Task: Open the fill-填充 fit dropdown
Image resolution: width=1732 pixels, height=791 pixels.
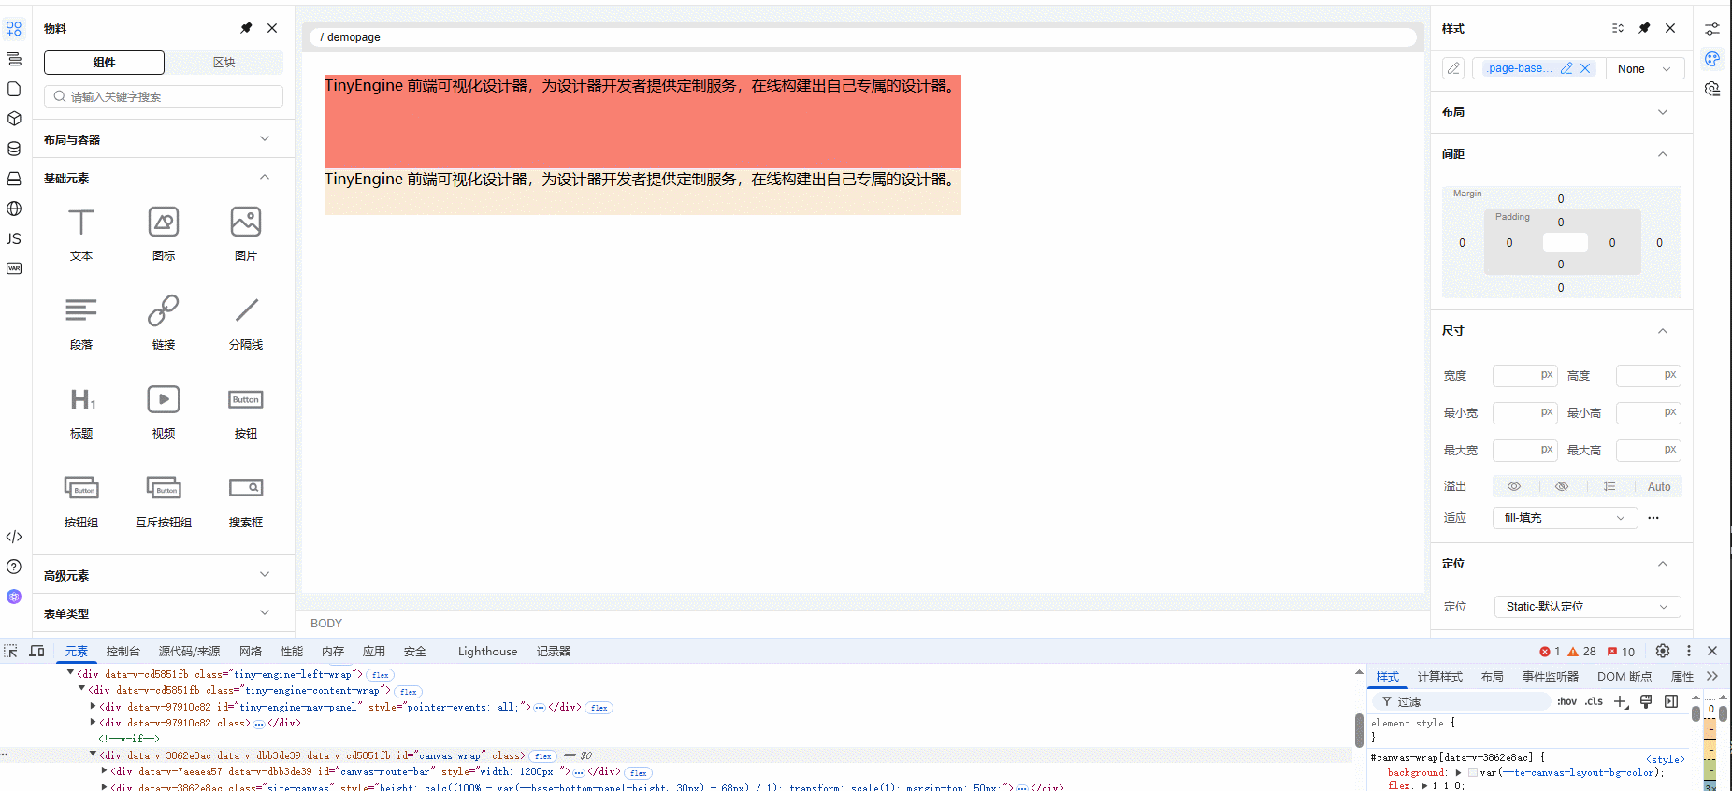Action: 1564,518
